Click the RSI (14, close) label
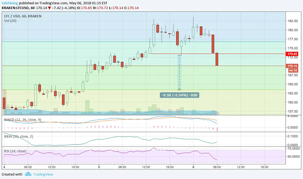303x179 pixels. pyautogui.click(x=15, y=151)
